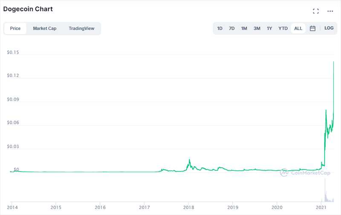Click the 2014 x-axis label
Screen dimensions: 341x215
12,207
